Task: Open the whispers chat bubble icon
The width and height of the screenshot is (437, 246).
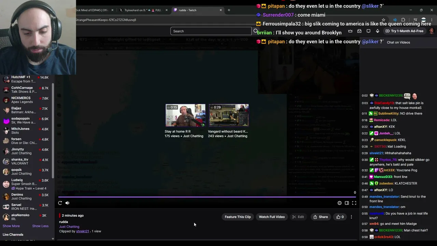Action: click(368, 31)
